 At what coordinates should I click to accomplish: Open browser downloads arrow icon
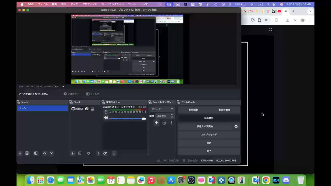(288, 20)
